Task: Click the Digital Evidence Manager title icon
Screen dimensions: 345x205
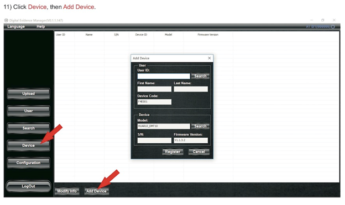Action: tap(6, 20)
